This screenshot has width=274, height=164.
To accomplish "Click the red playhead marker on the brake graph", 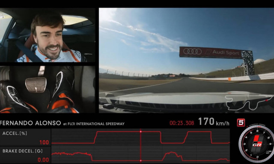I will click(x=140, y=161).
